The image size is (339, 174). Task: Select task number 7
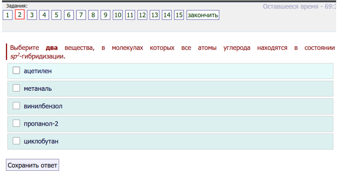click(x=81, y=15)
